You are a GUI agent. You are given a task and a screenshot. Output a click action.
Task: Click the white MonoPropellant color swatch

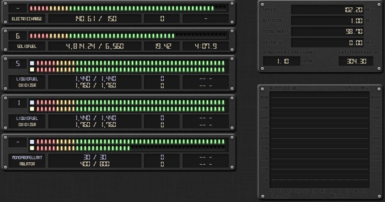[x=32, y=142]
